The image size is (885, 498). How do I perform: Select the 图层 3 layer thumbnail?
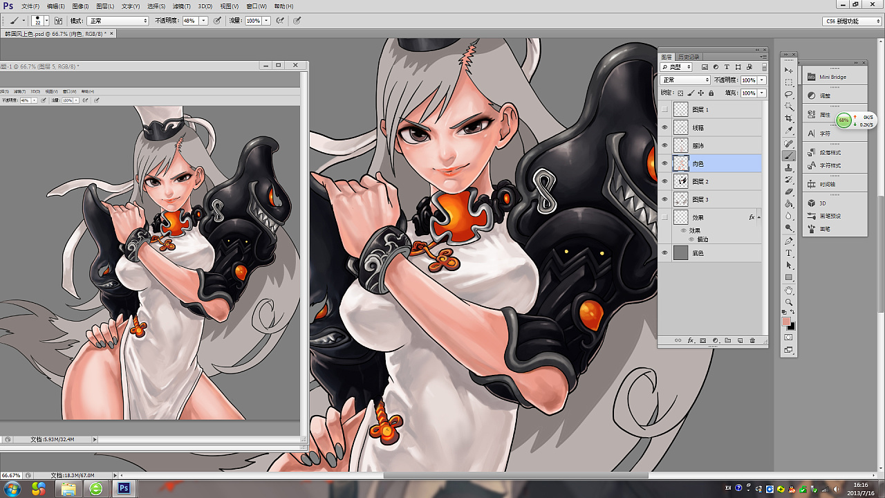[x=681, y=199]
